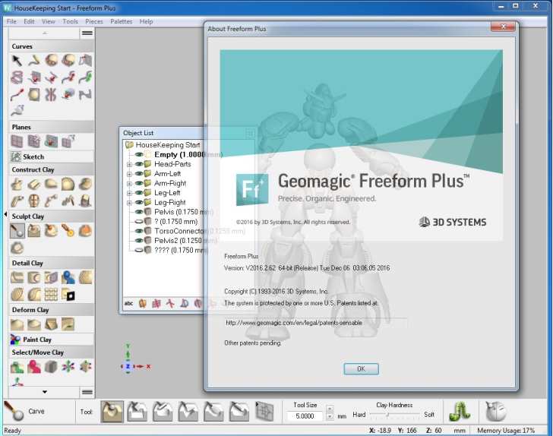
Task: Select the blue stamp tool in Detail Clay
Action: coord(68,277)
